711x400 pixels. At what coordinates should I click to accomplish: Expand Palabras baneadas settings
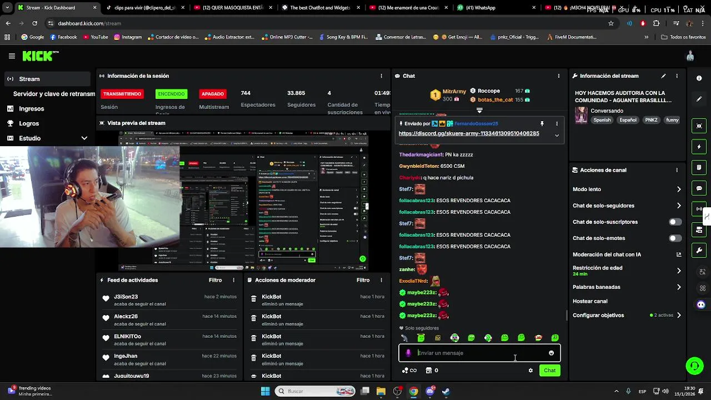[679, 287]
